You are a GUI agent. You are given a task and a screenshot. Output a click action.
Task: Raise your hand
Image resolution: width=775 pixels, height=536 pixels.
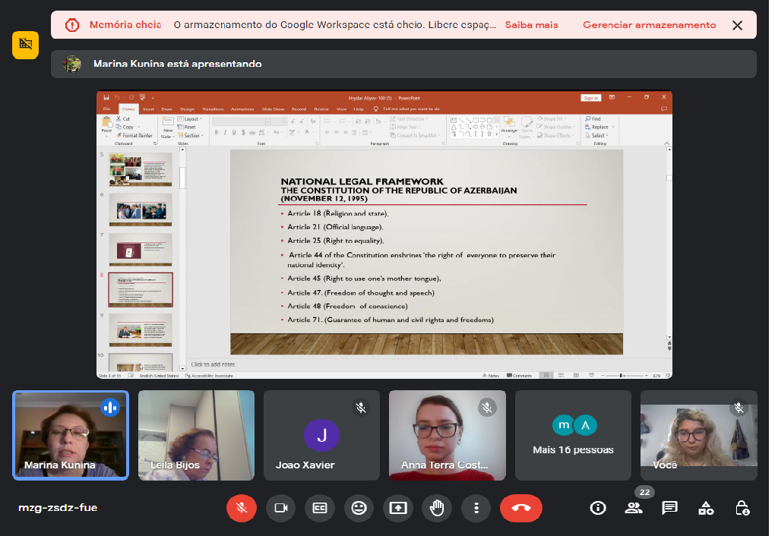pyautogui.click(x=437, y=508)
